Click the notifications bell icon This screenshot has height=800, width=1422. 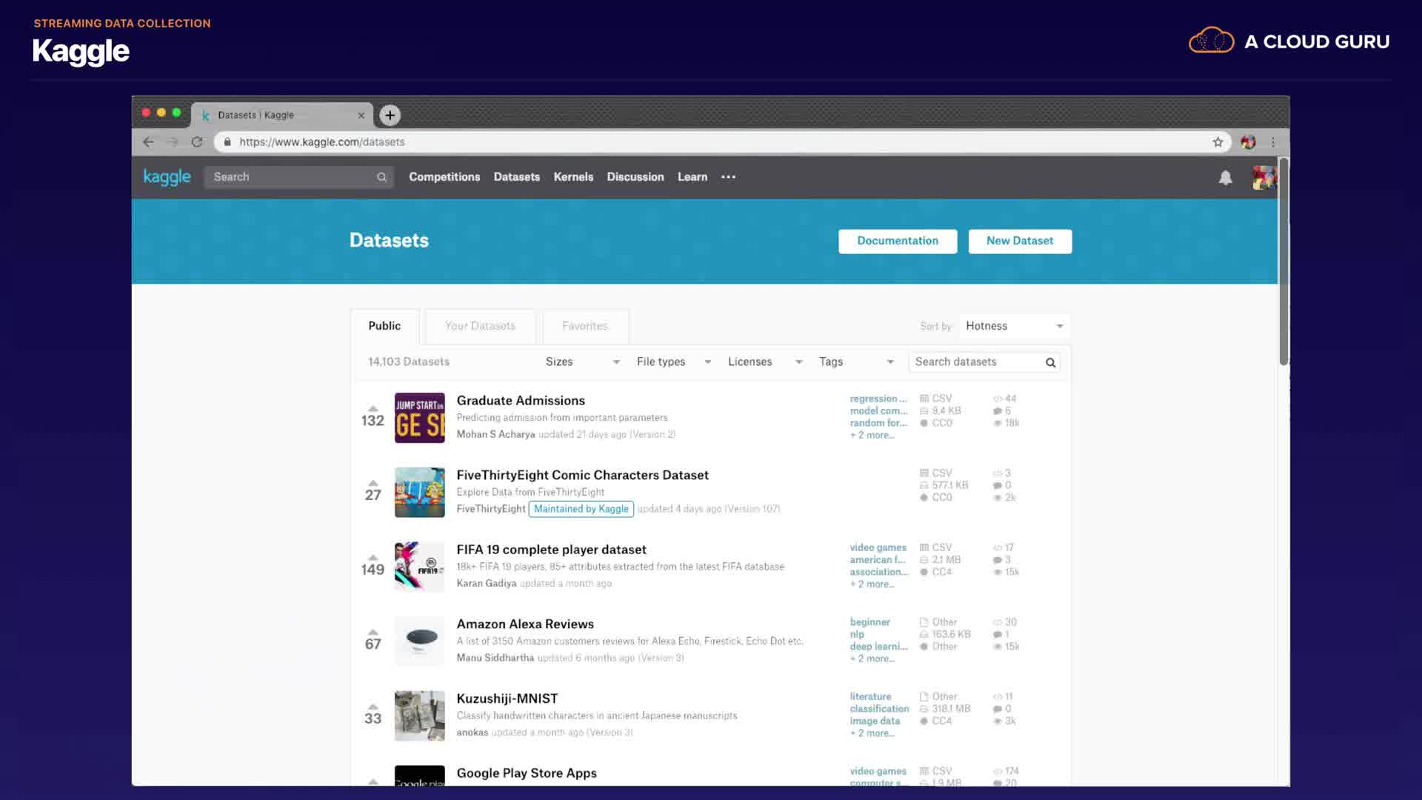(1226, 178)
